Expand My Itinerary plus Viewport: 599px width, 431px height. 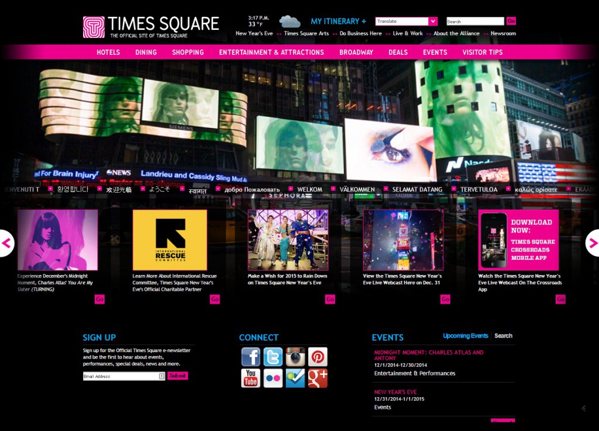click(x=338, y=22)
